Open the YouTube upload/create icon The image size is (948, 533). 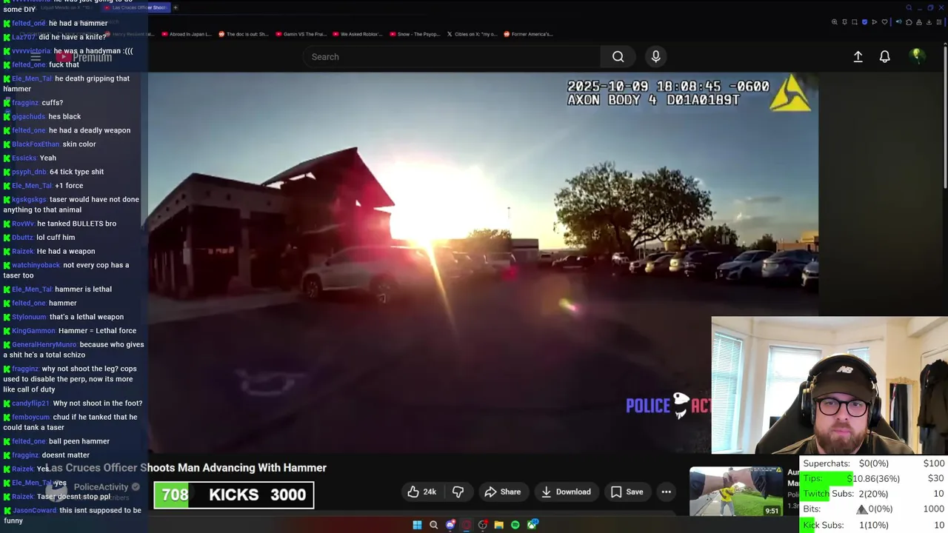point(858,56)
